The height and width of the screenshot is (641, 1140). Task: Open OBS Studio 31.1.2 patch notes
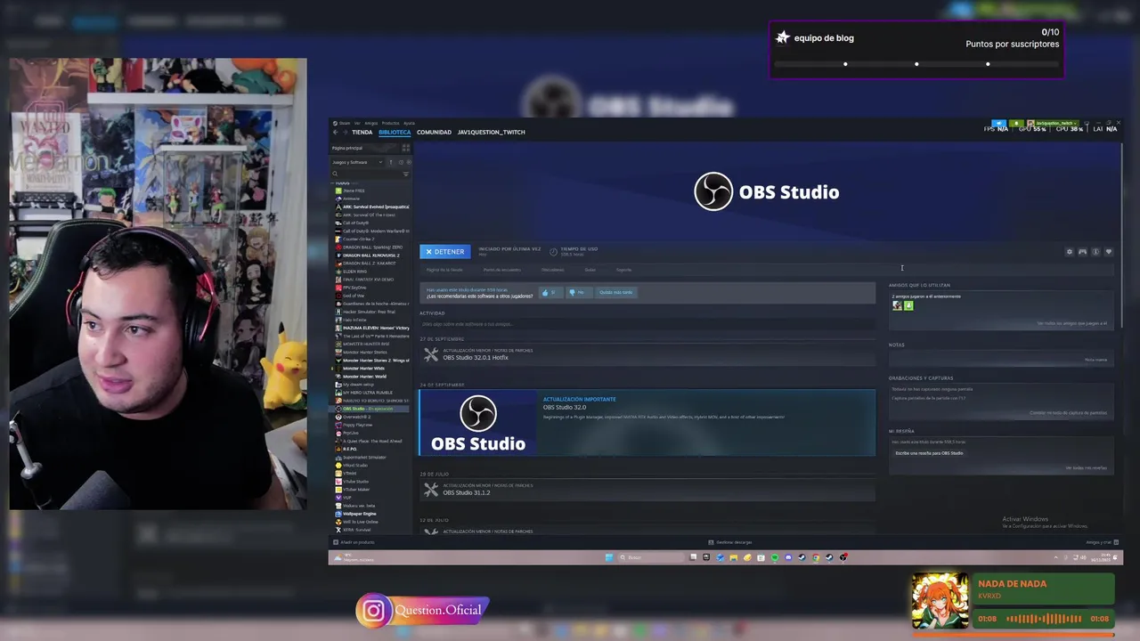(x=647, y=491)
